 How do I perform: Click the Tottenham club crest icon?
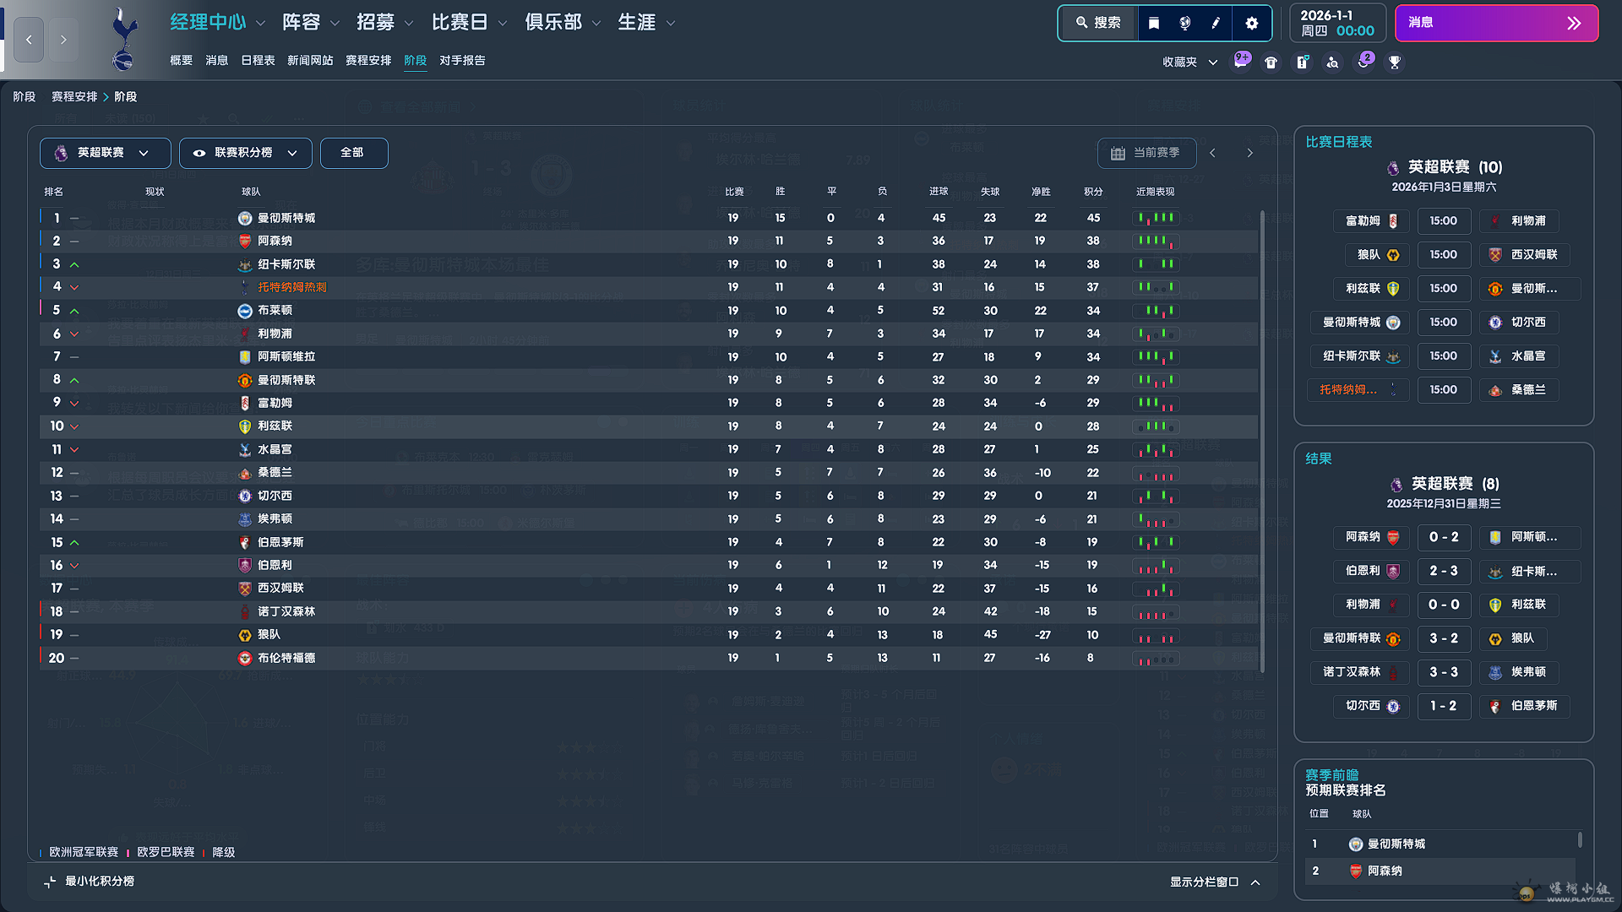click(x=124, y=39)
